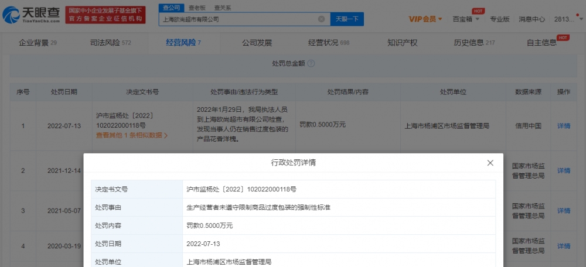The image size is (586, 267).
Task: Click the help icon beside 处罚总金额
Action: tap(311, 63)
